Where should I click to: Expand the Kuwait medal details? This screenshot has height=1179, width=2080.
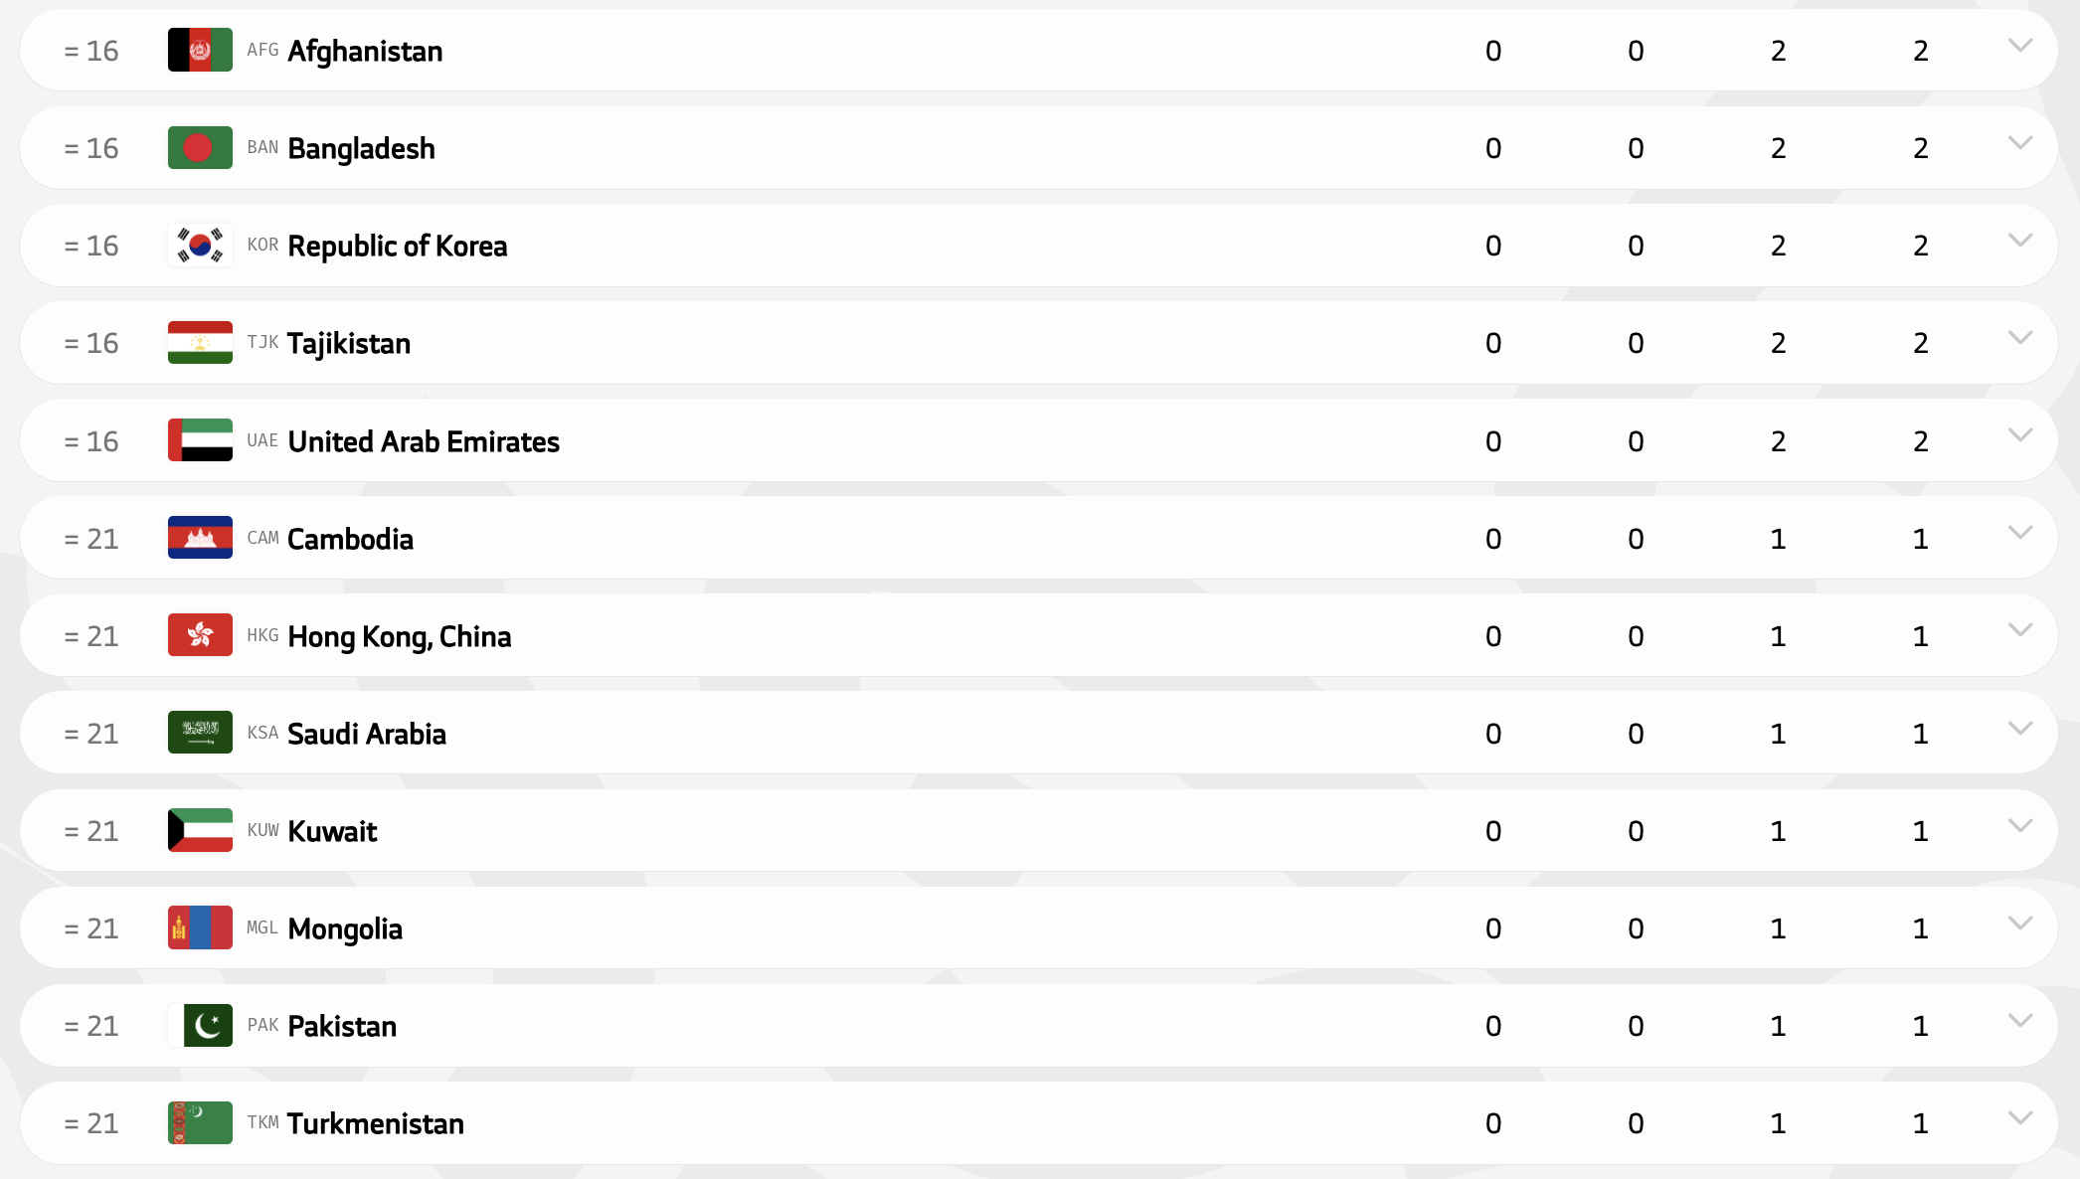click(x=2019, y=826)
